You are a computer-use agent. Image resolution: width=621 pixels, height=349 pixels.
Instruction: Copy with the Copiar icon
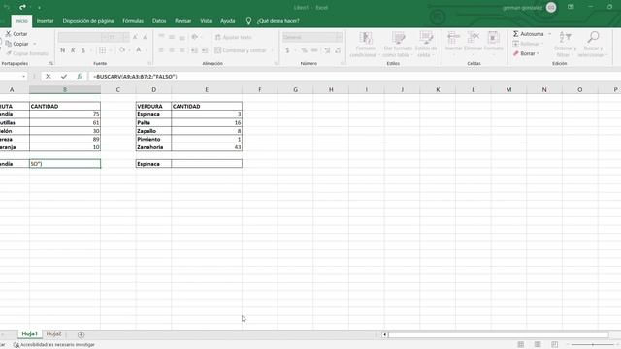click(9, 44)
